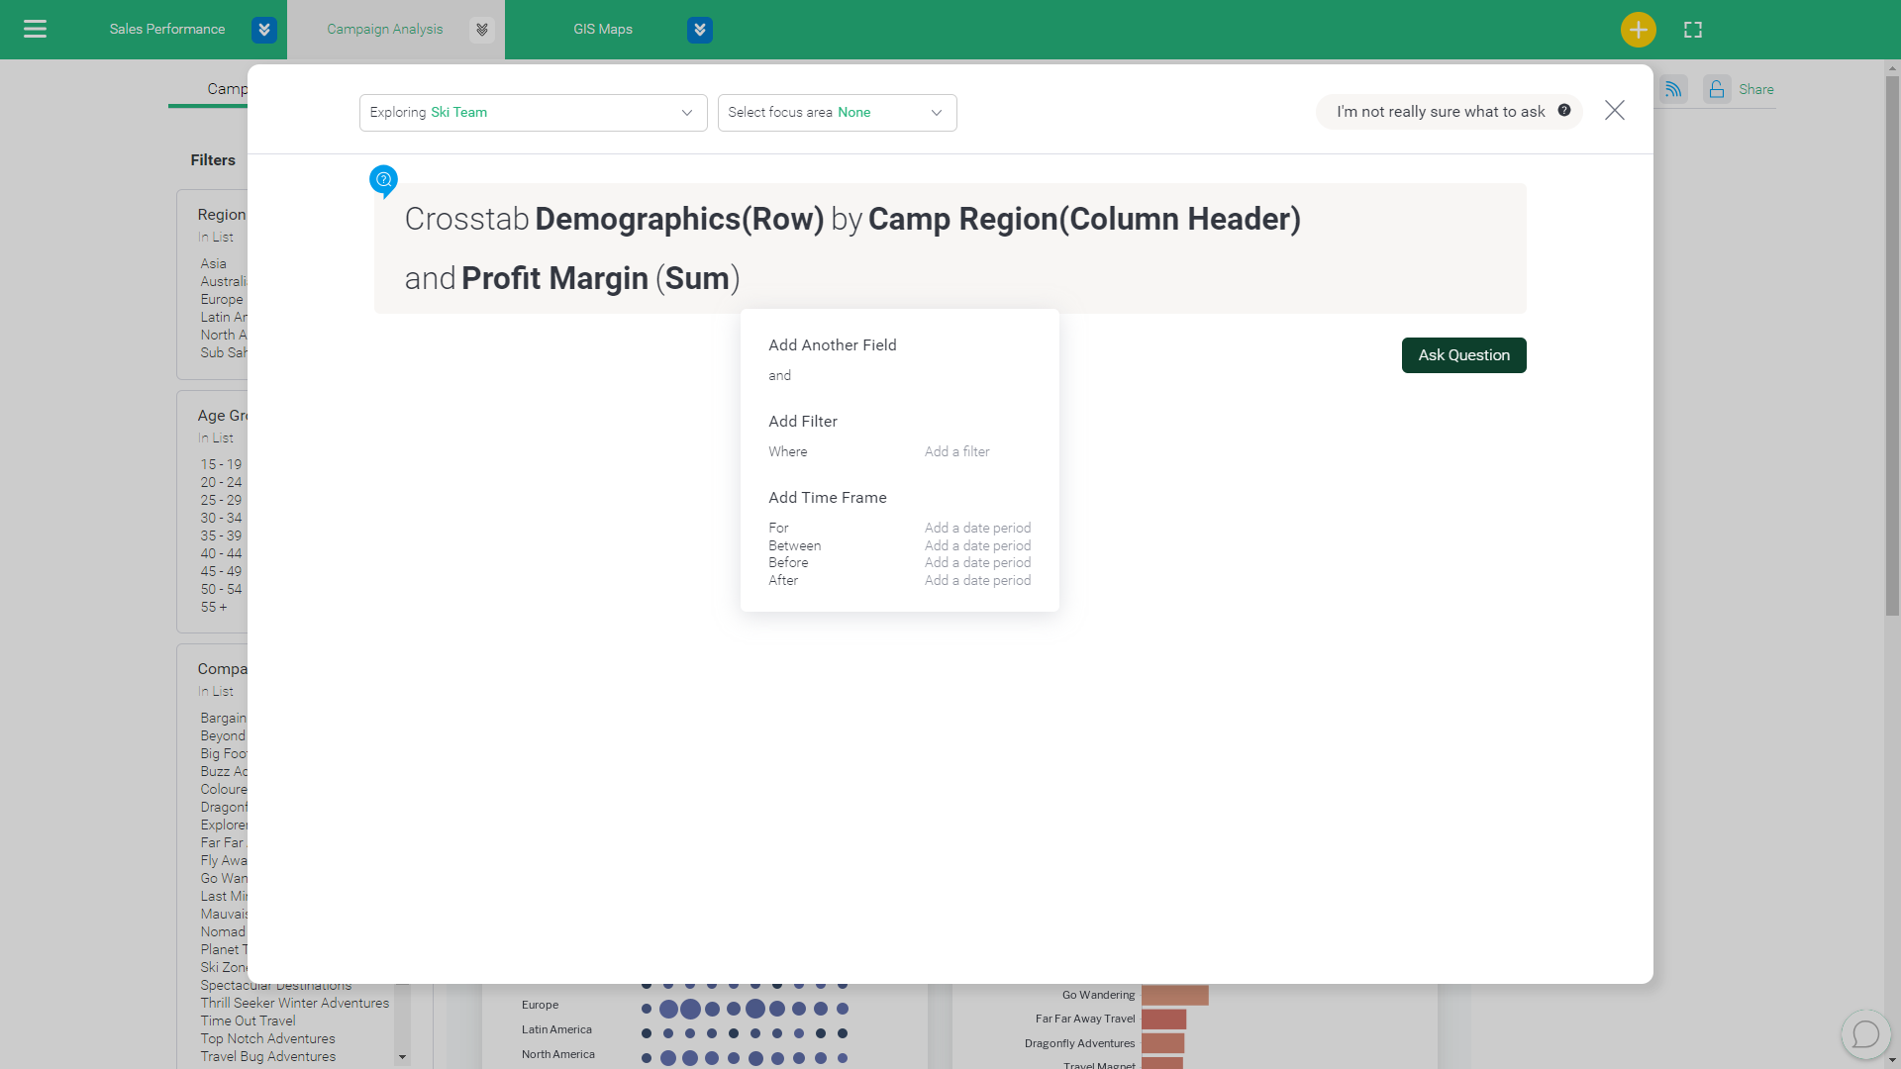Close the guided question dialog
Viewport: 1901px width, 1069px height.
tap(1615, 110)
